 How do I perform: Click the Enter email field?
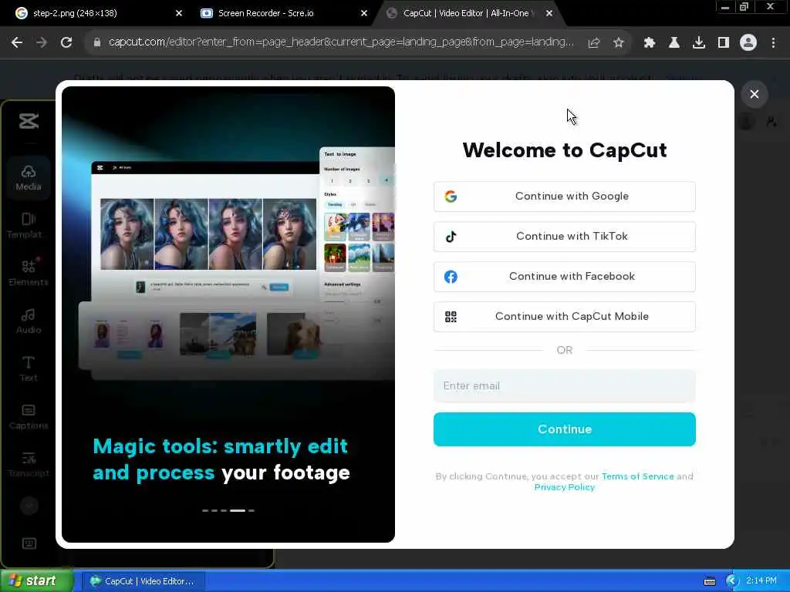point(564,386)
